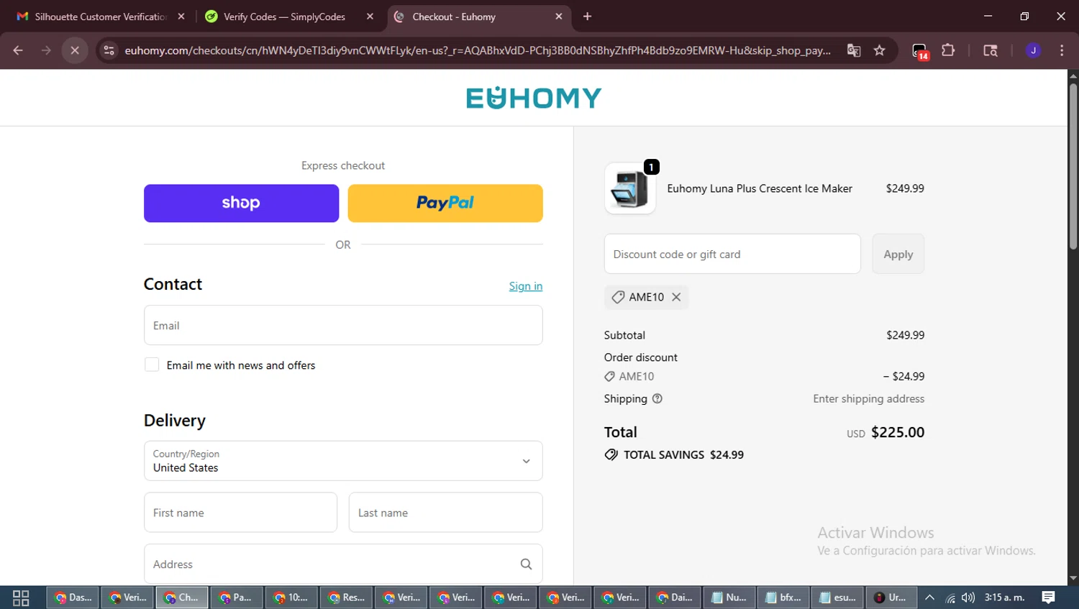Click the Euhomy logo in the header

(x=534, y=98)
